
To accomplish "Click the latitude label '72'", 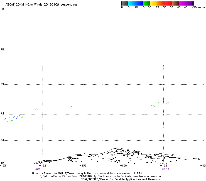I will [2, 140].
